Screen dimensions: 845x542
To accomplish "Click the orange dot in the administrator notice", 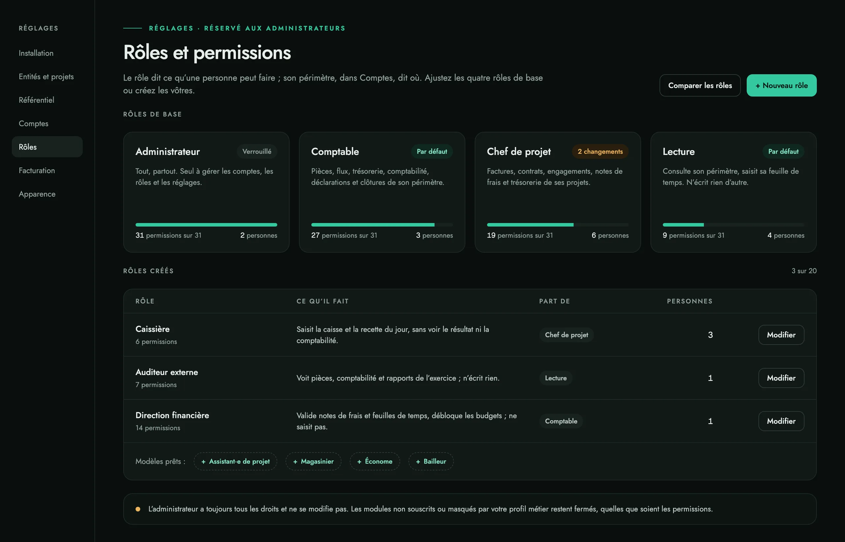I will tap(138, 509).
